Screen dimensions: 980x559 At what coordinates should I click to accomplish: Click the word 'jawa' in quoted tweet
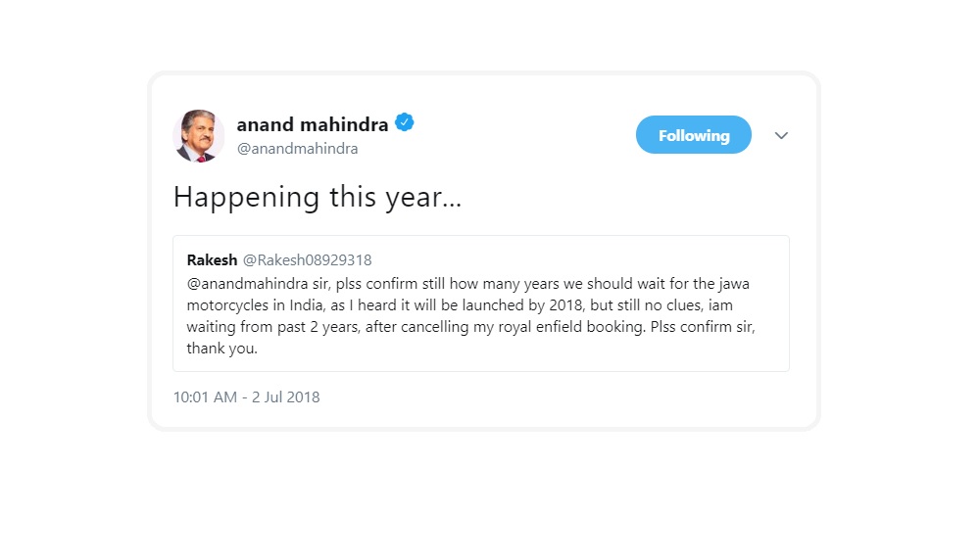point(734,284)
